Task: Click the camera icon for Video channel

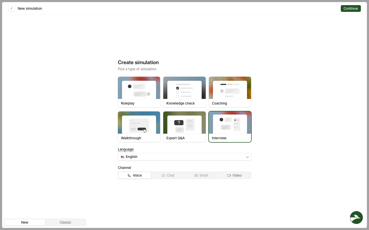Action: [x=229, y=176]
